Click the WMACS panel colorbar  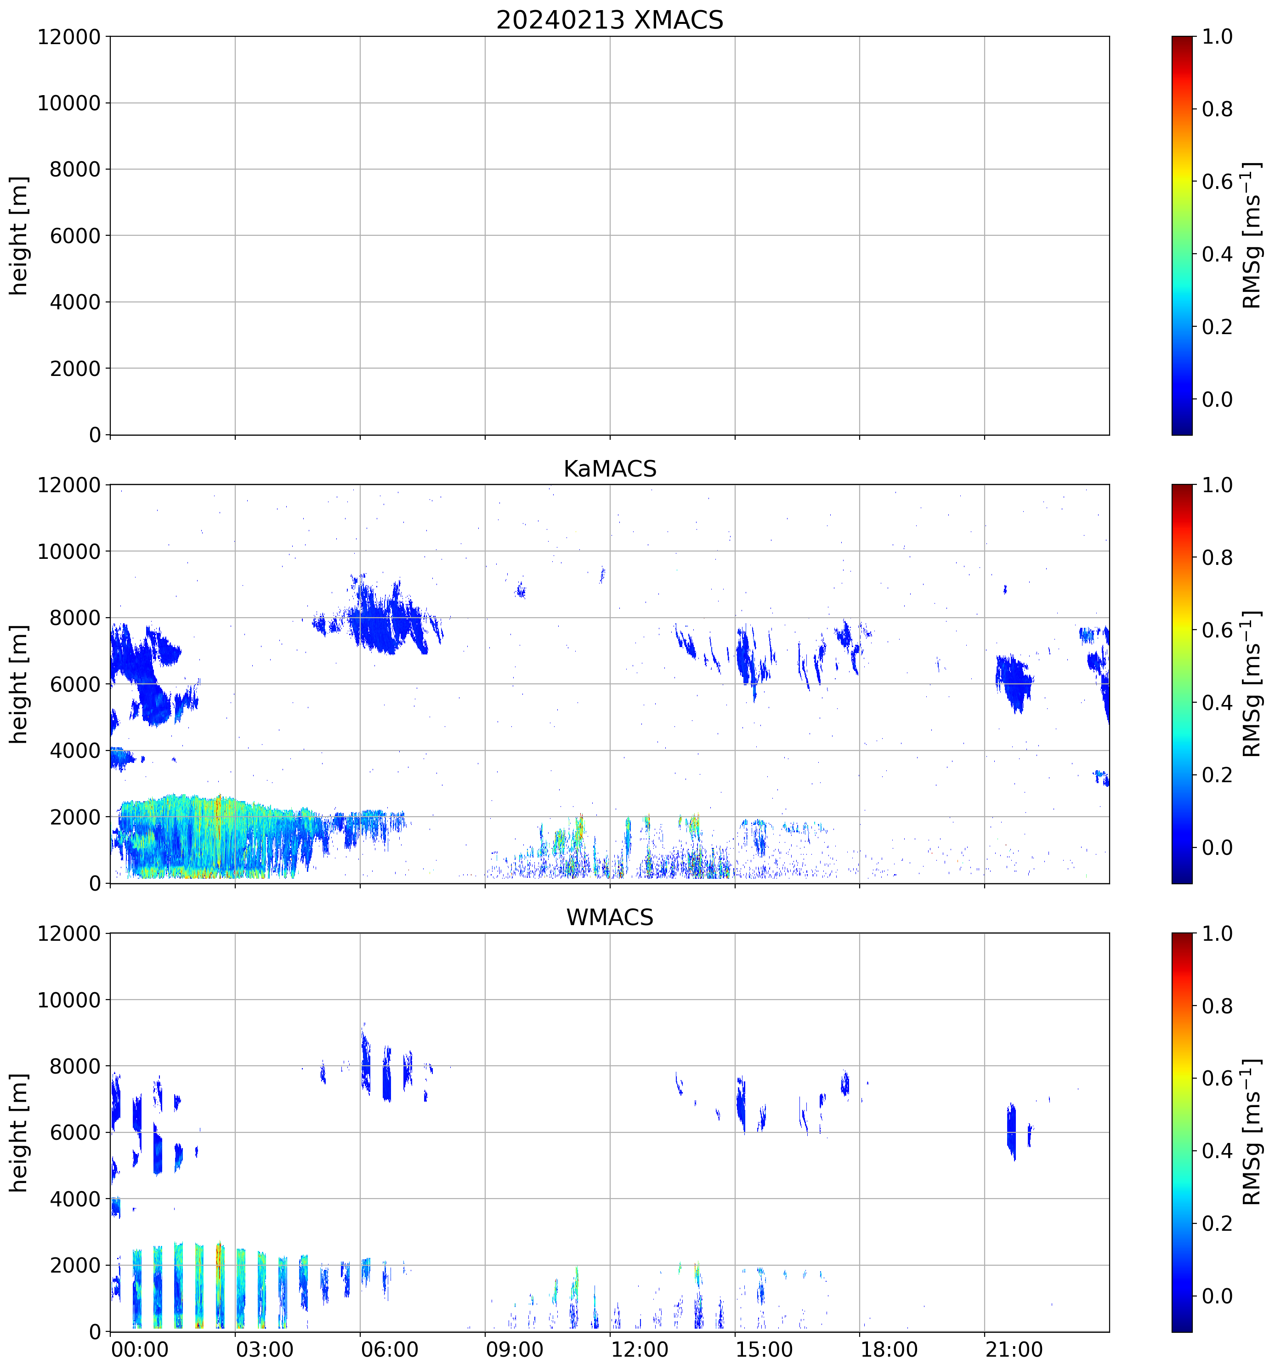tap(1181, 1132)
